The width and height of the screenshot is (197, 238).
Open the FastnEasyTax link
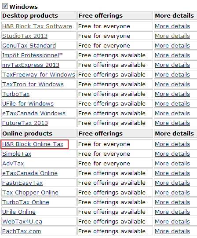click(x=22, y=183)
